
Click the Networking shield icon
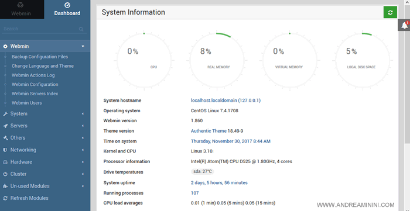5,150
